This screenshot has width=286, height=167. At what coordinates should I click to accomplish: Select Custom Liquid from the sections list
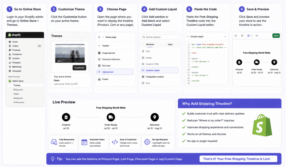[159, 70]
